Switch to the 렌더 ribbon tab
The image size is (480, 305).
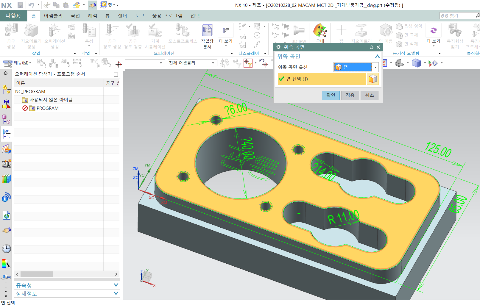(122, 16)
